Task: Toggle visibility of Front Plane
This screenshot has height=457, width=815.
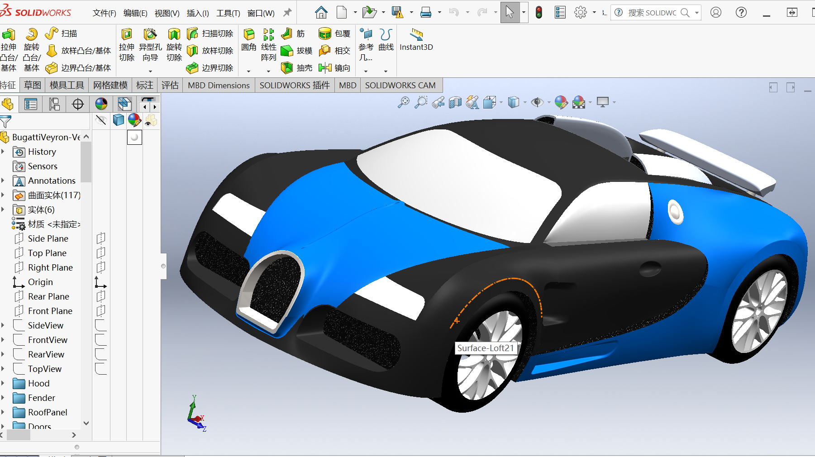Action: pos(101,310)
